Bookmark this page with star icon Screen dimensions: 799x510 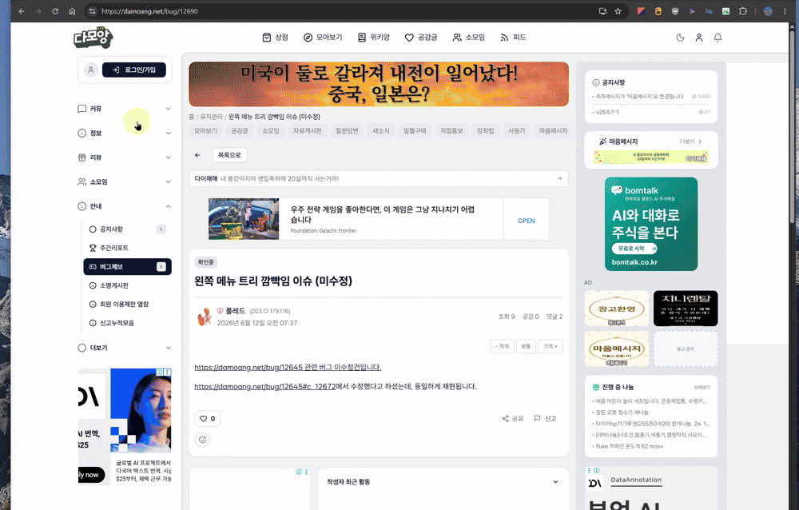pyautogui.click(x=618, y=10)
